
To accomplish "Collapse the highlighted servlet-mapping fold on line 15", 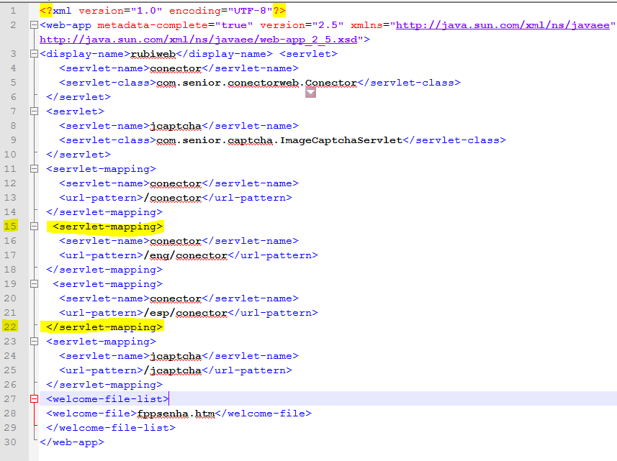I will pyautogui.click(x=35, y=227).
